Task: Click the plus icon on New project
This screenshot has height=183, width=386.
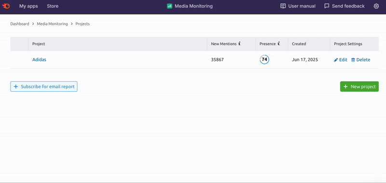Action: (x=345, y=86)
